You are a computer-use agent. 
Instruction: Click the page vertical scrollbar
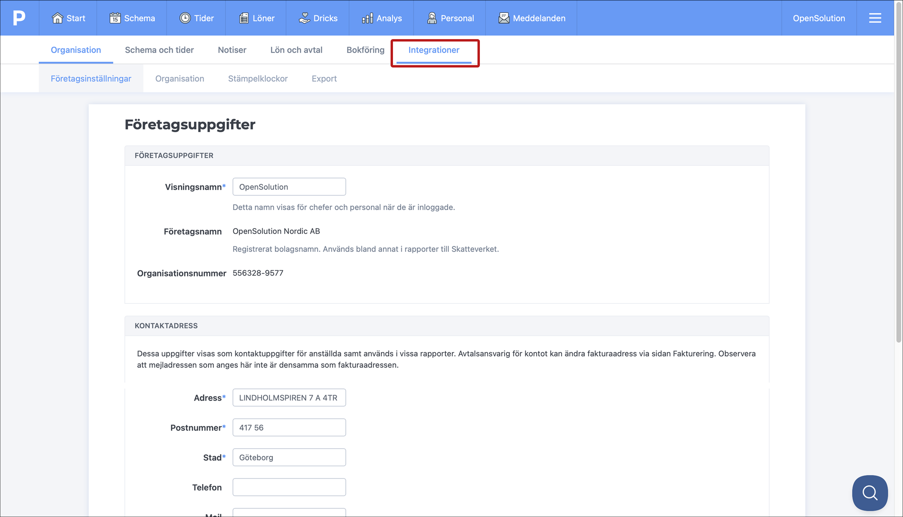pos(899,172)
